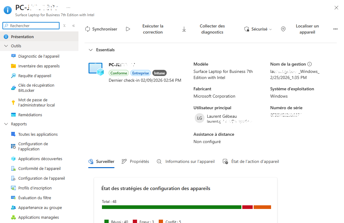
Task: Click the red Erreur segment of the bar
Action: [x=248, y=207]
